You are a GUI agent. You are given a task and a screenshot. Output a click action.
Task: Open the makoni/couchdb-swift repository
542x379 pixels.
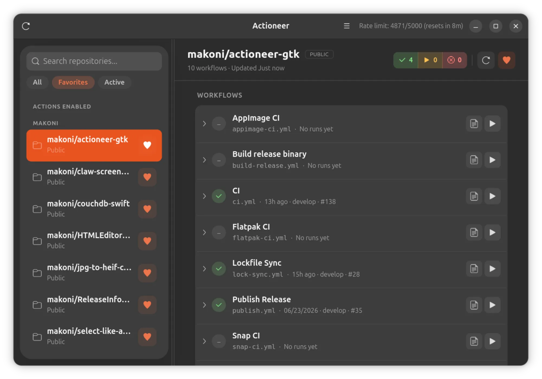tap(94, 209)
